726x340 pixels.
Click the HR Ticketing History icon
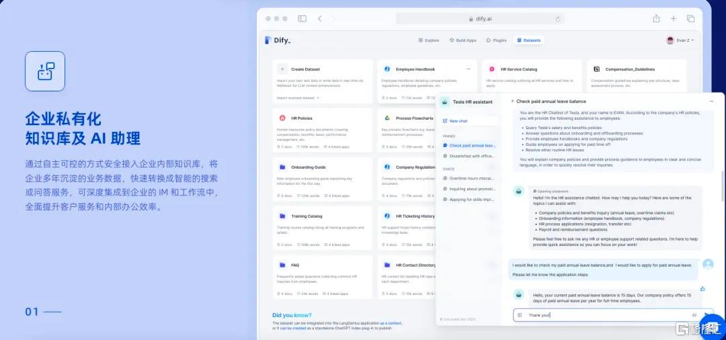[x=387, y=216]
